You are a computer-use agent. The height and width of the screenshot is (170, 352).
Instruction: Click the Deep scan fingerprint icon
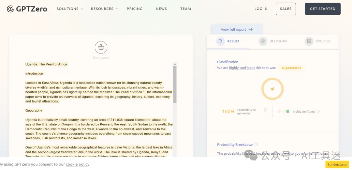(x=101, y=48)
